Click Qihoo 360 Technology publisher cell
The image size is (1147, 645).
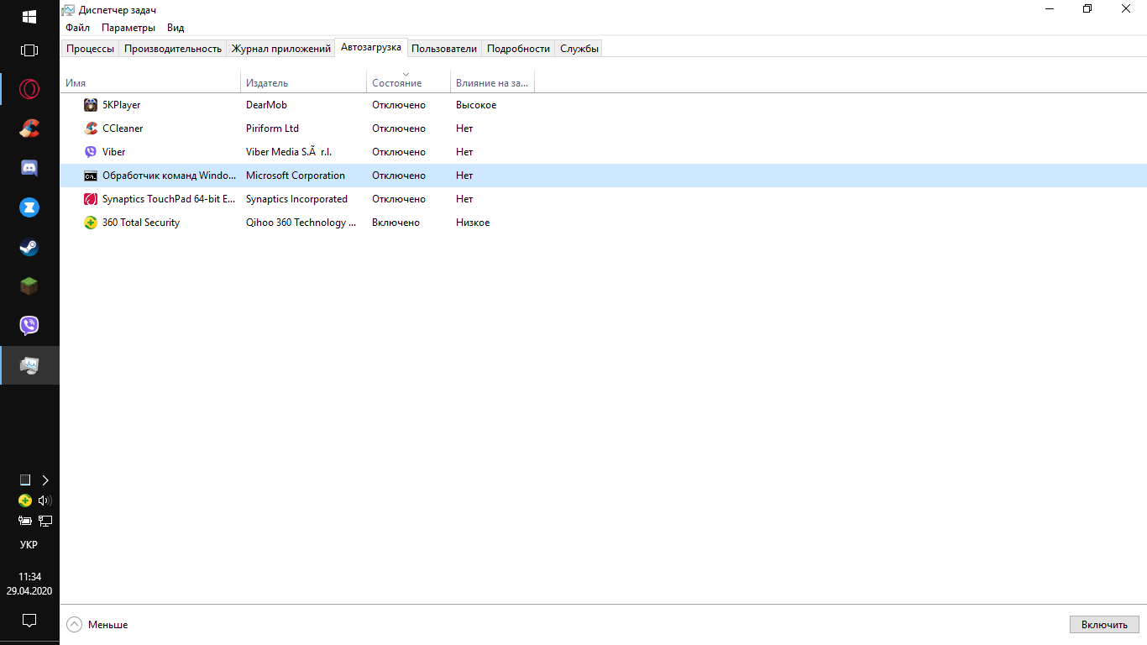pos(301,223)
